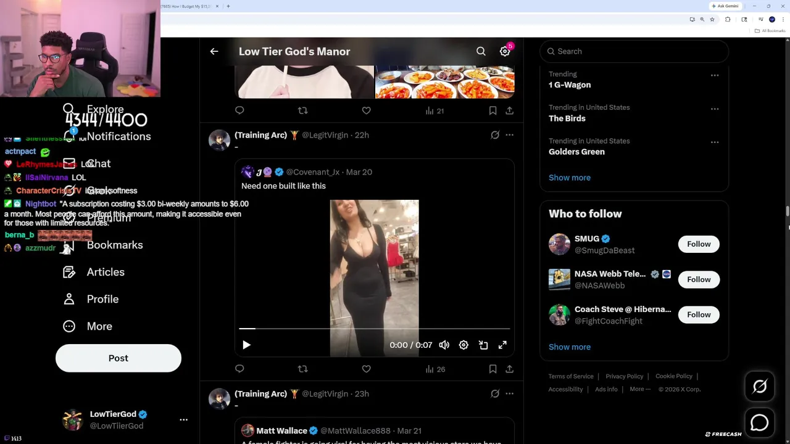The width and height of the screenshot is (790, 444).
Task: Open Terms of Service link
Action: [571, 376]
